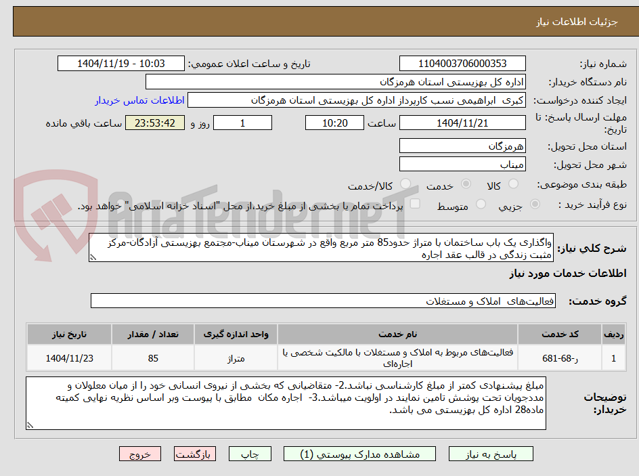
Task: Click the گروه خدمت field
Action: [x=323, y=301]
